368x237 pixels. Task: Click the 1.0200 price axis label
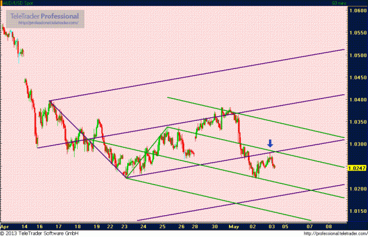click(357, 189)
